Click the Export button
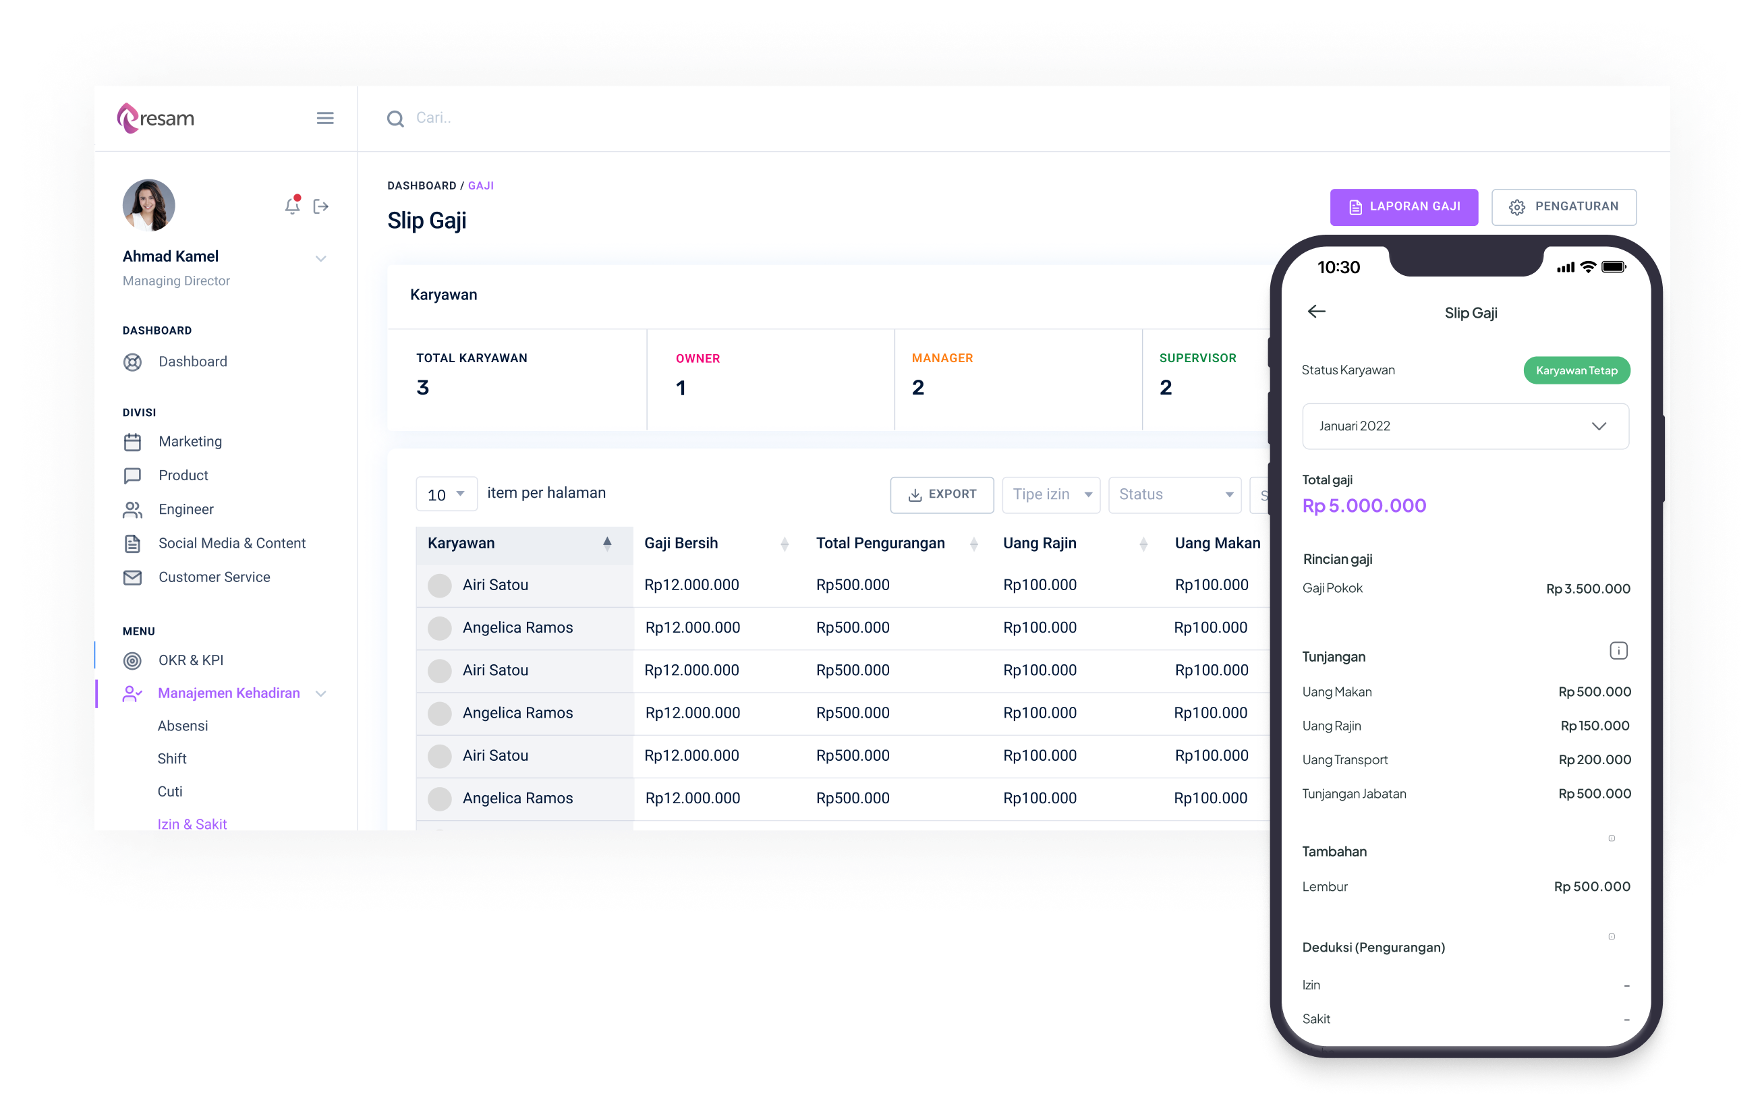Image resolution: width=1762 pixels, height=1098 pixels. tap(942, 493)
